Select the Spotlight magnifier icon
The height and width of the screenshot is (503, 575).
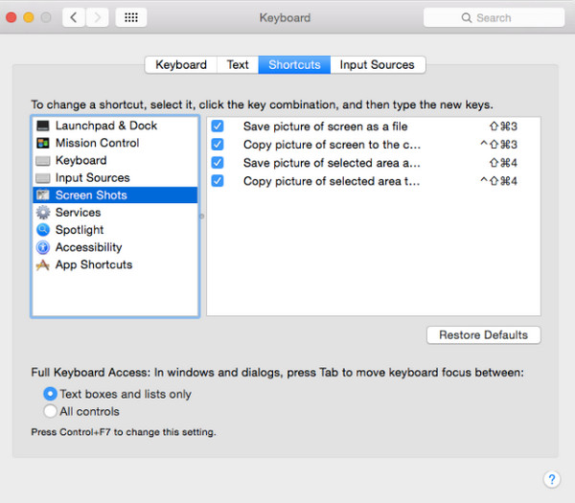pos(42,230)
